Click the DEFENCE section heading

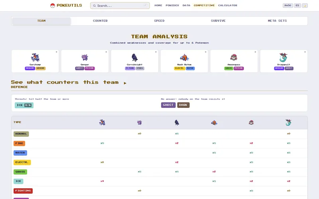point(19,87)
